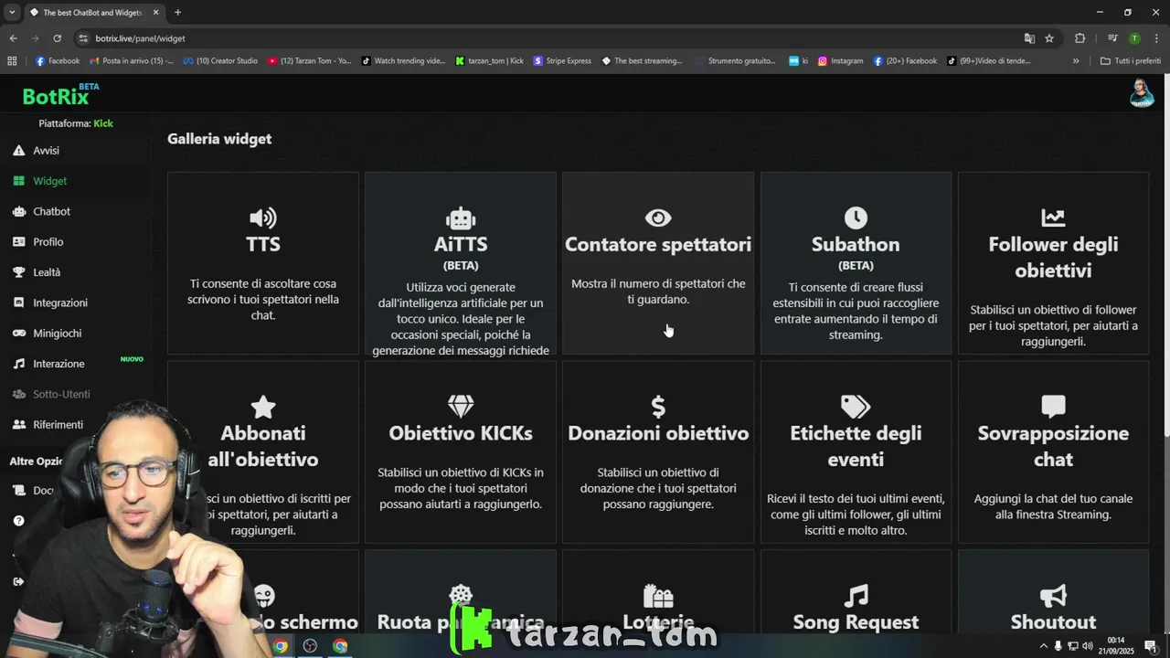Click the Lotterie gift icon
The image size is (1170, 658).
tap(658, 596)
